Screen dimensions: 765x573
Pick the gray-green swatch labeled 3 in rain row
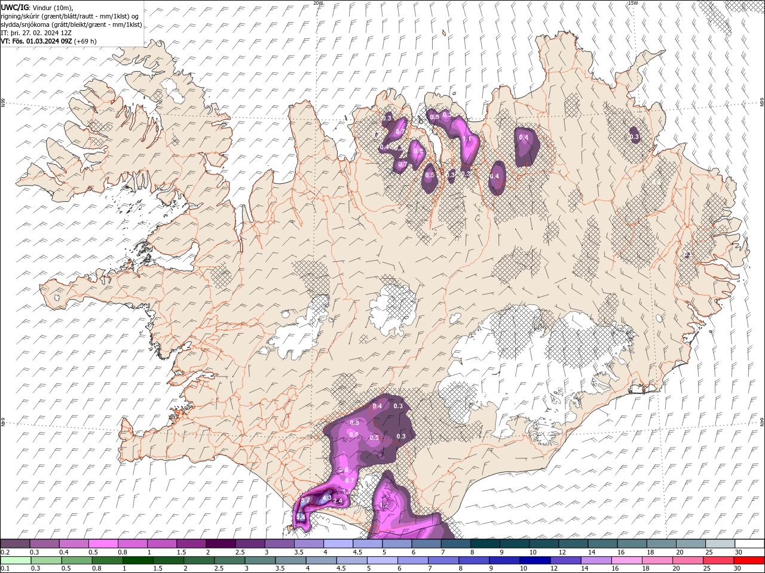[x=259, y=560]
